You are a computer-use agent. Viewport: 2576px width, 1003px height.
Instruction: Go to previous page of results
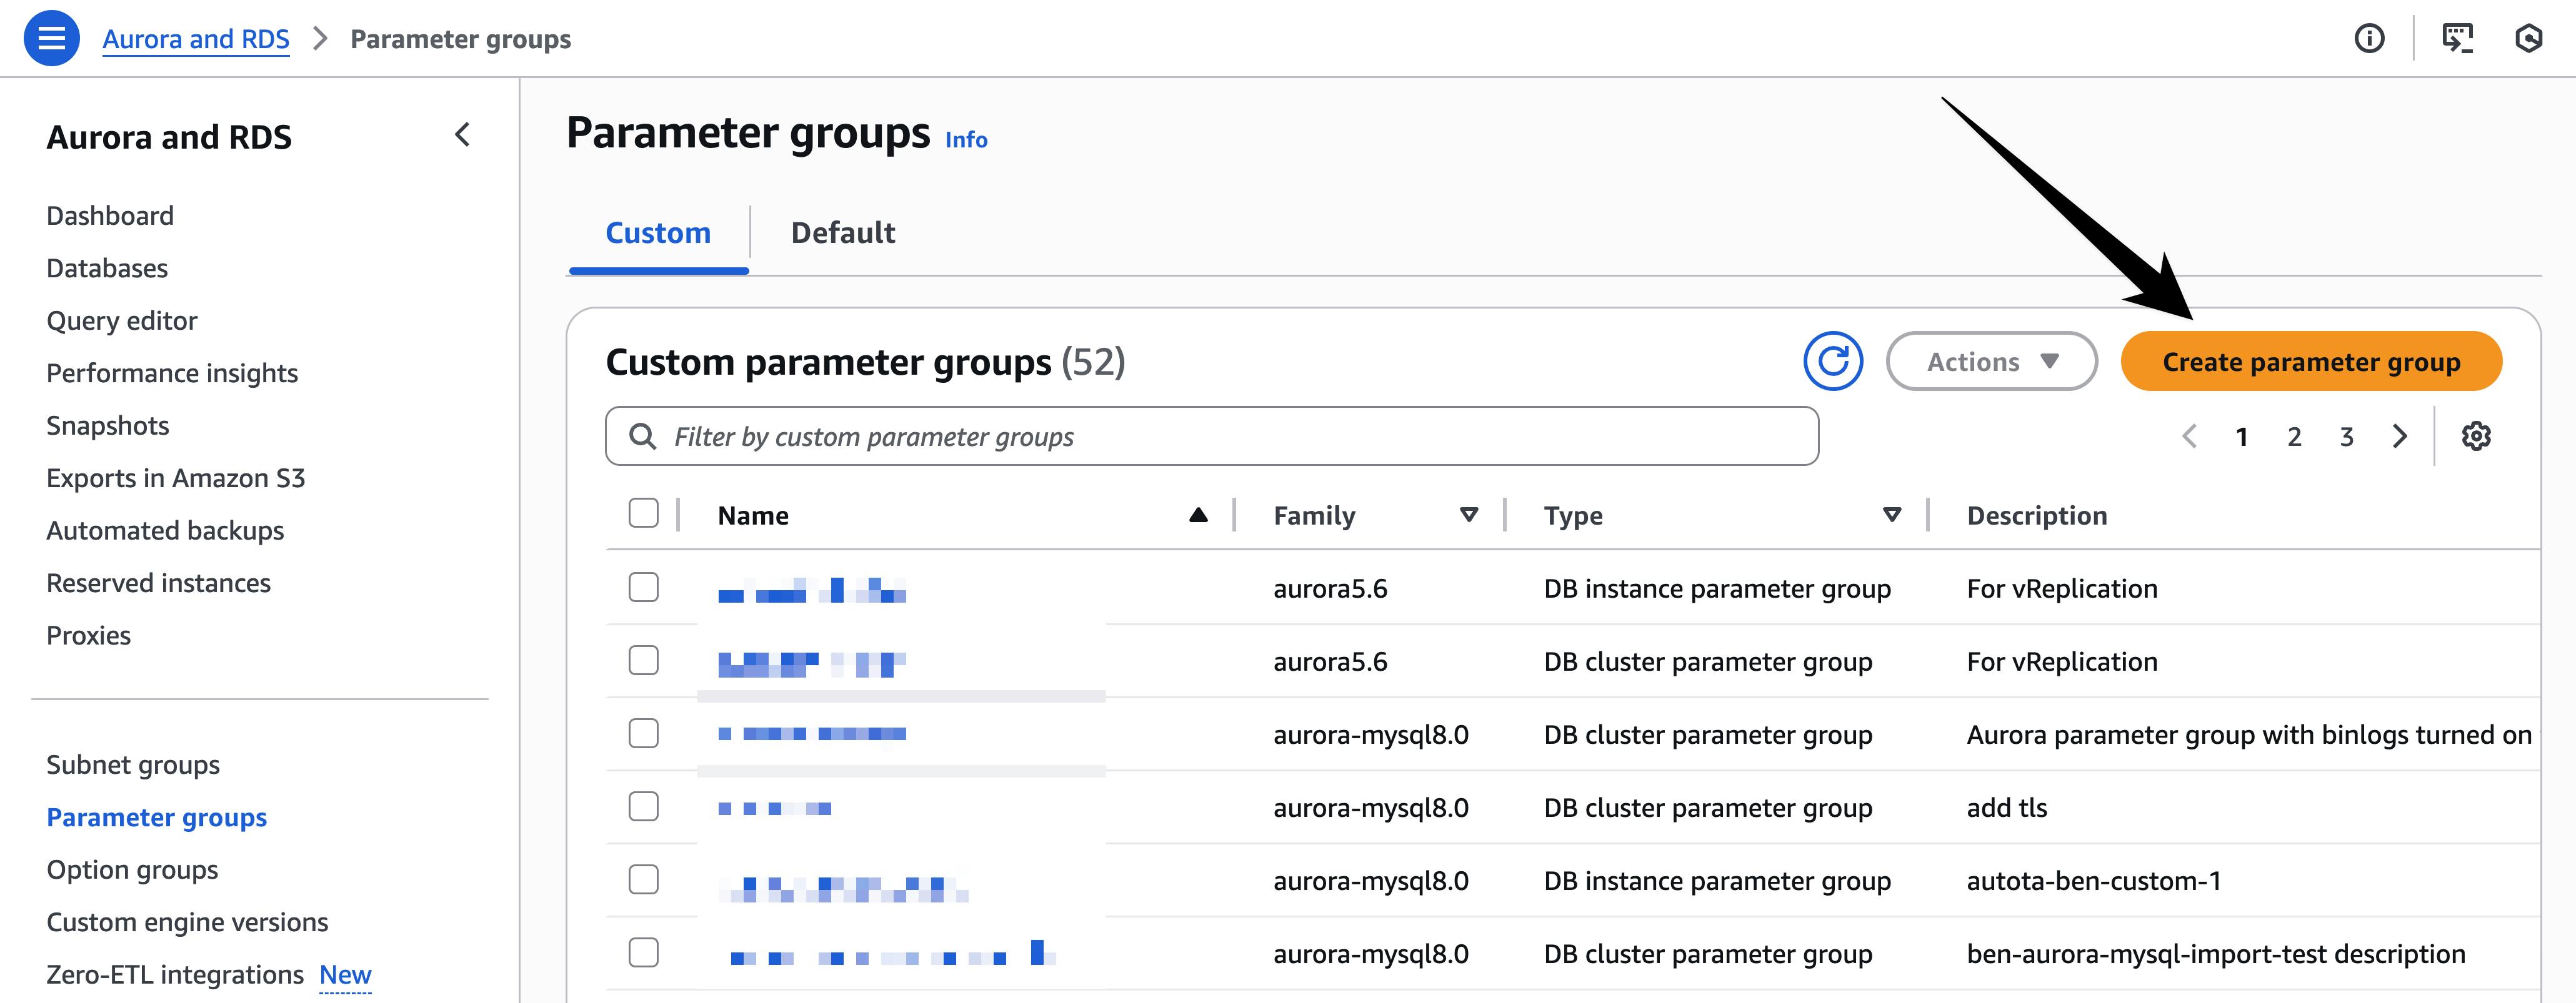click(x=2189, y=437)
